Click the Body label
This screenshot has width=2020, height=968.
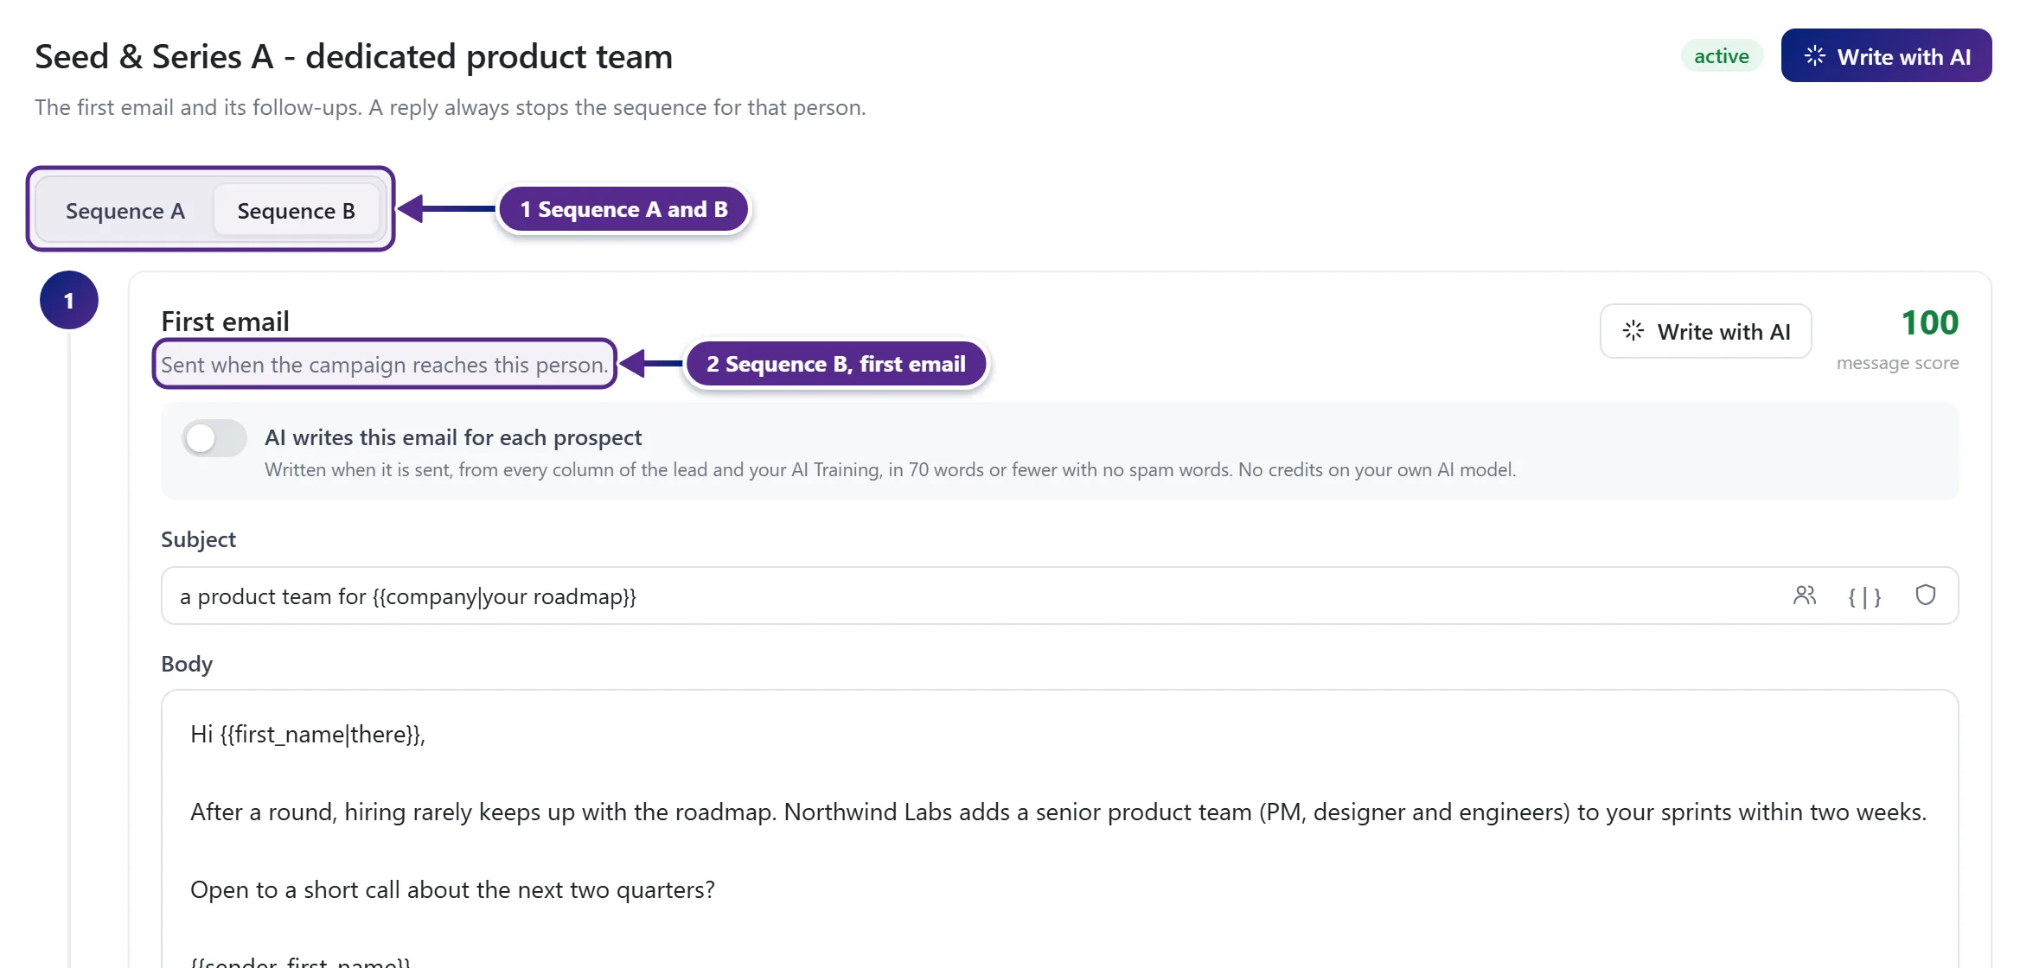coord(187,664)
